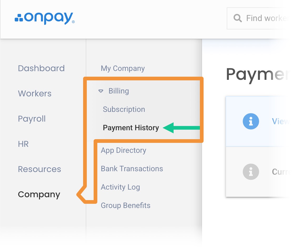The height and width of the screenshot is (250, 293).
Task: Click the gray info icon
Action: pos(251,172)
